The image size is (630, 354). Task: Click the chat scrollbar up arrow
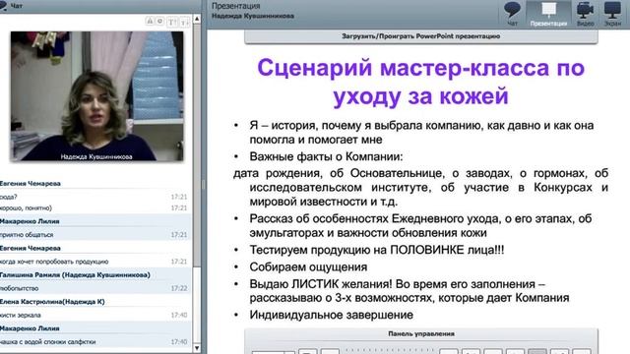[197, 20]
